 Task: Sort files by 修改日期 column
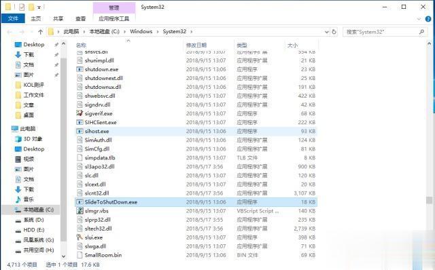coord(196,45)
